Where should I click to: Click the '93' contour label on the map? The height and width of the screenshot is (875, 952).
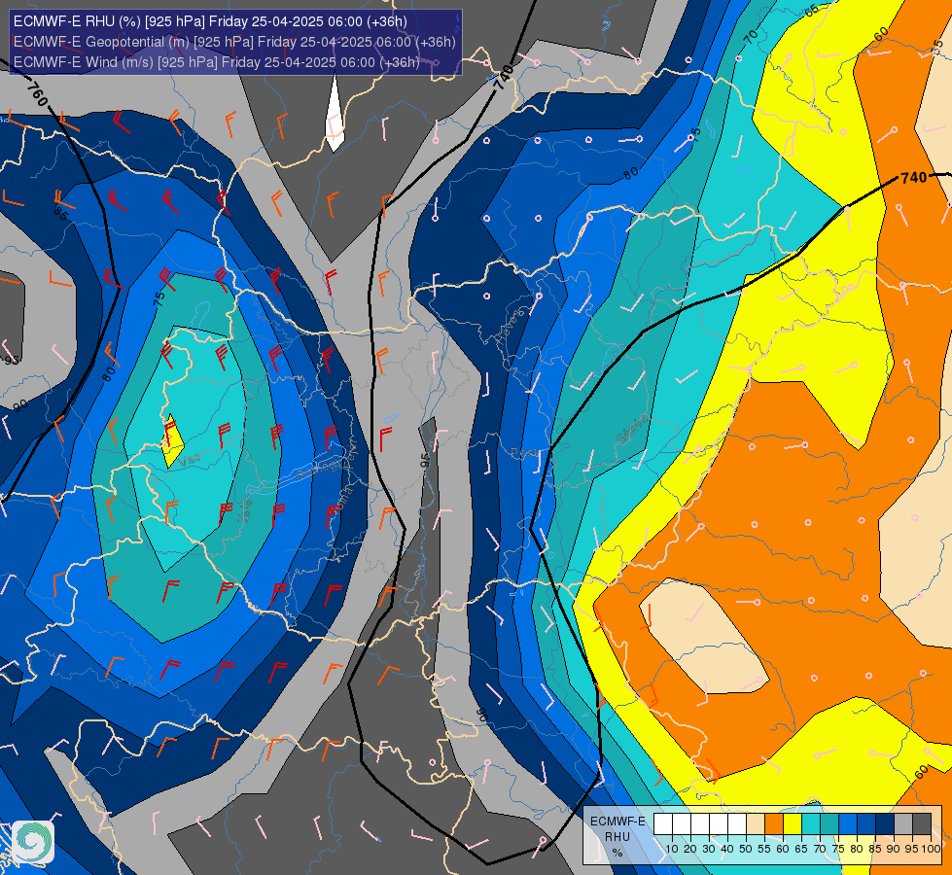12,361
